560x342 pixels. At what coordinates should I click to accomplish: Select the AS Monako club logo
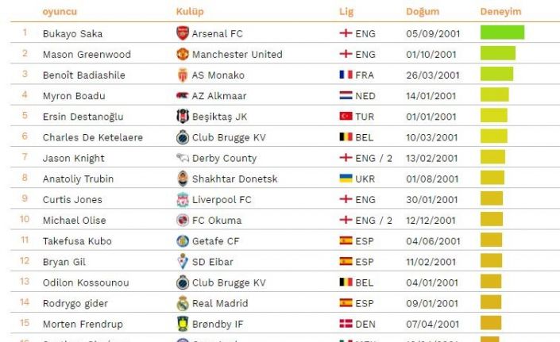click(x=183, y=75)
